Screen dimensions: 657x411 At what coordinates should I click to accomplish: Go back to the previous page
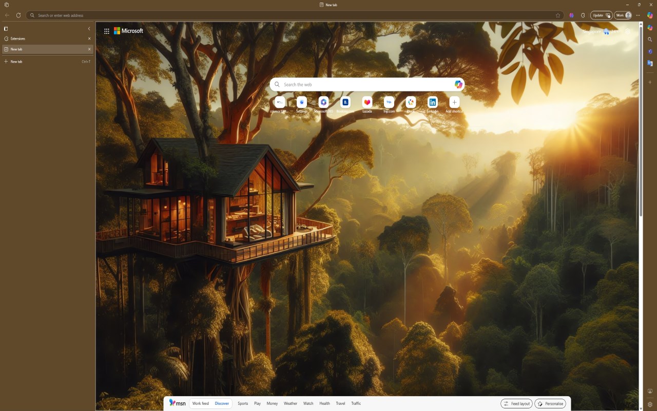tap(7, 15)
